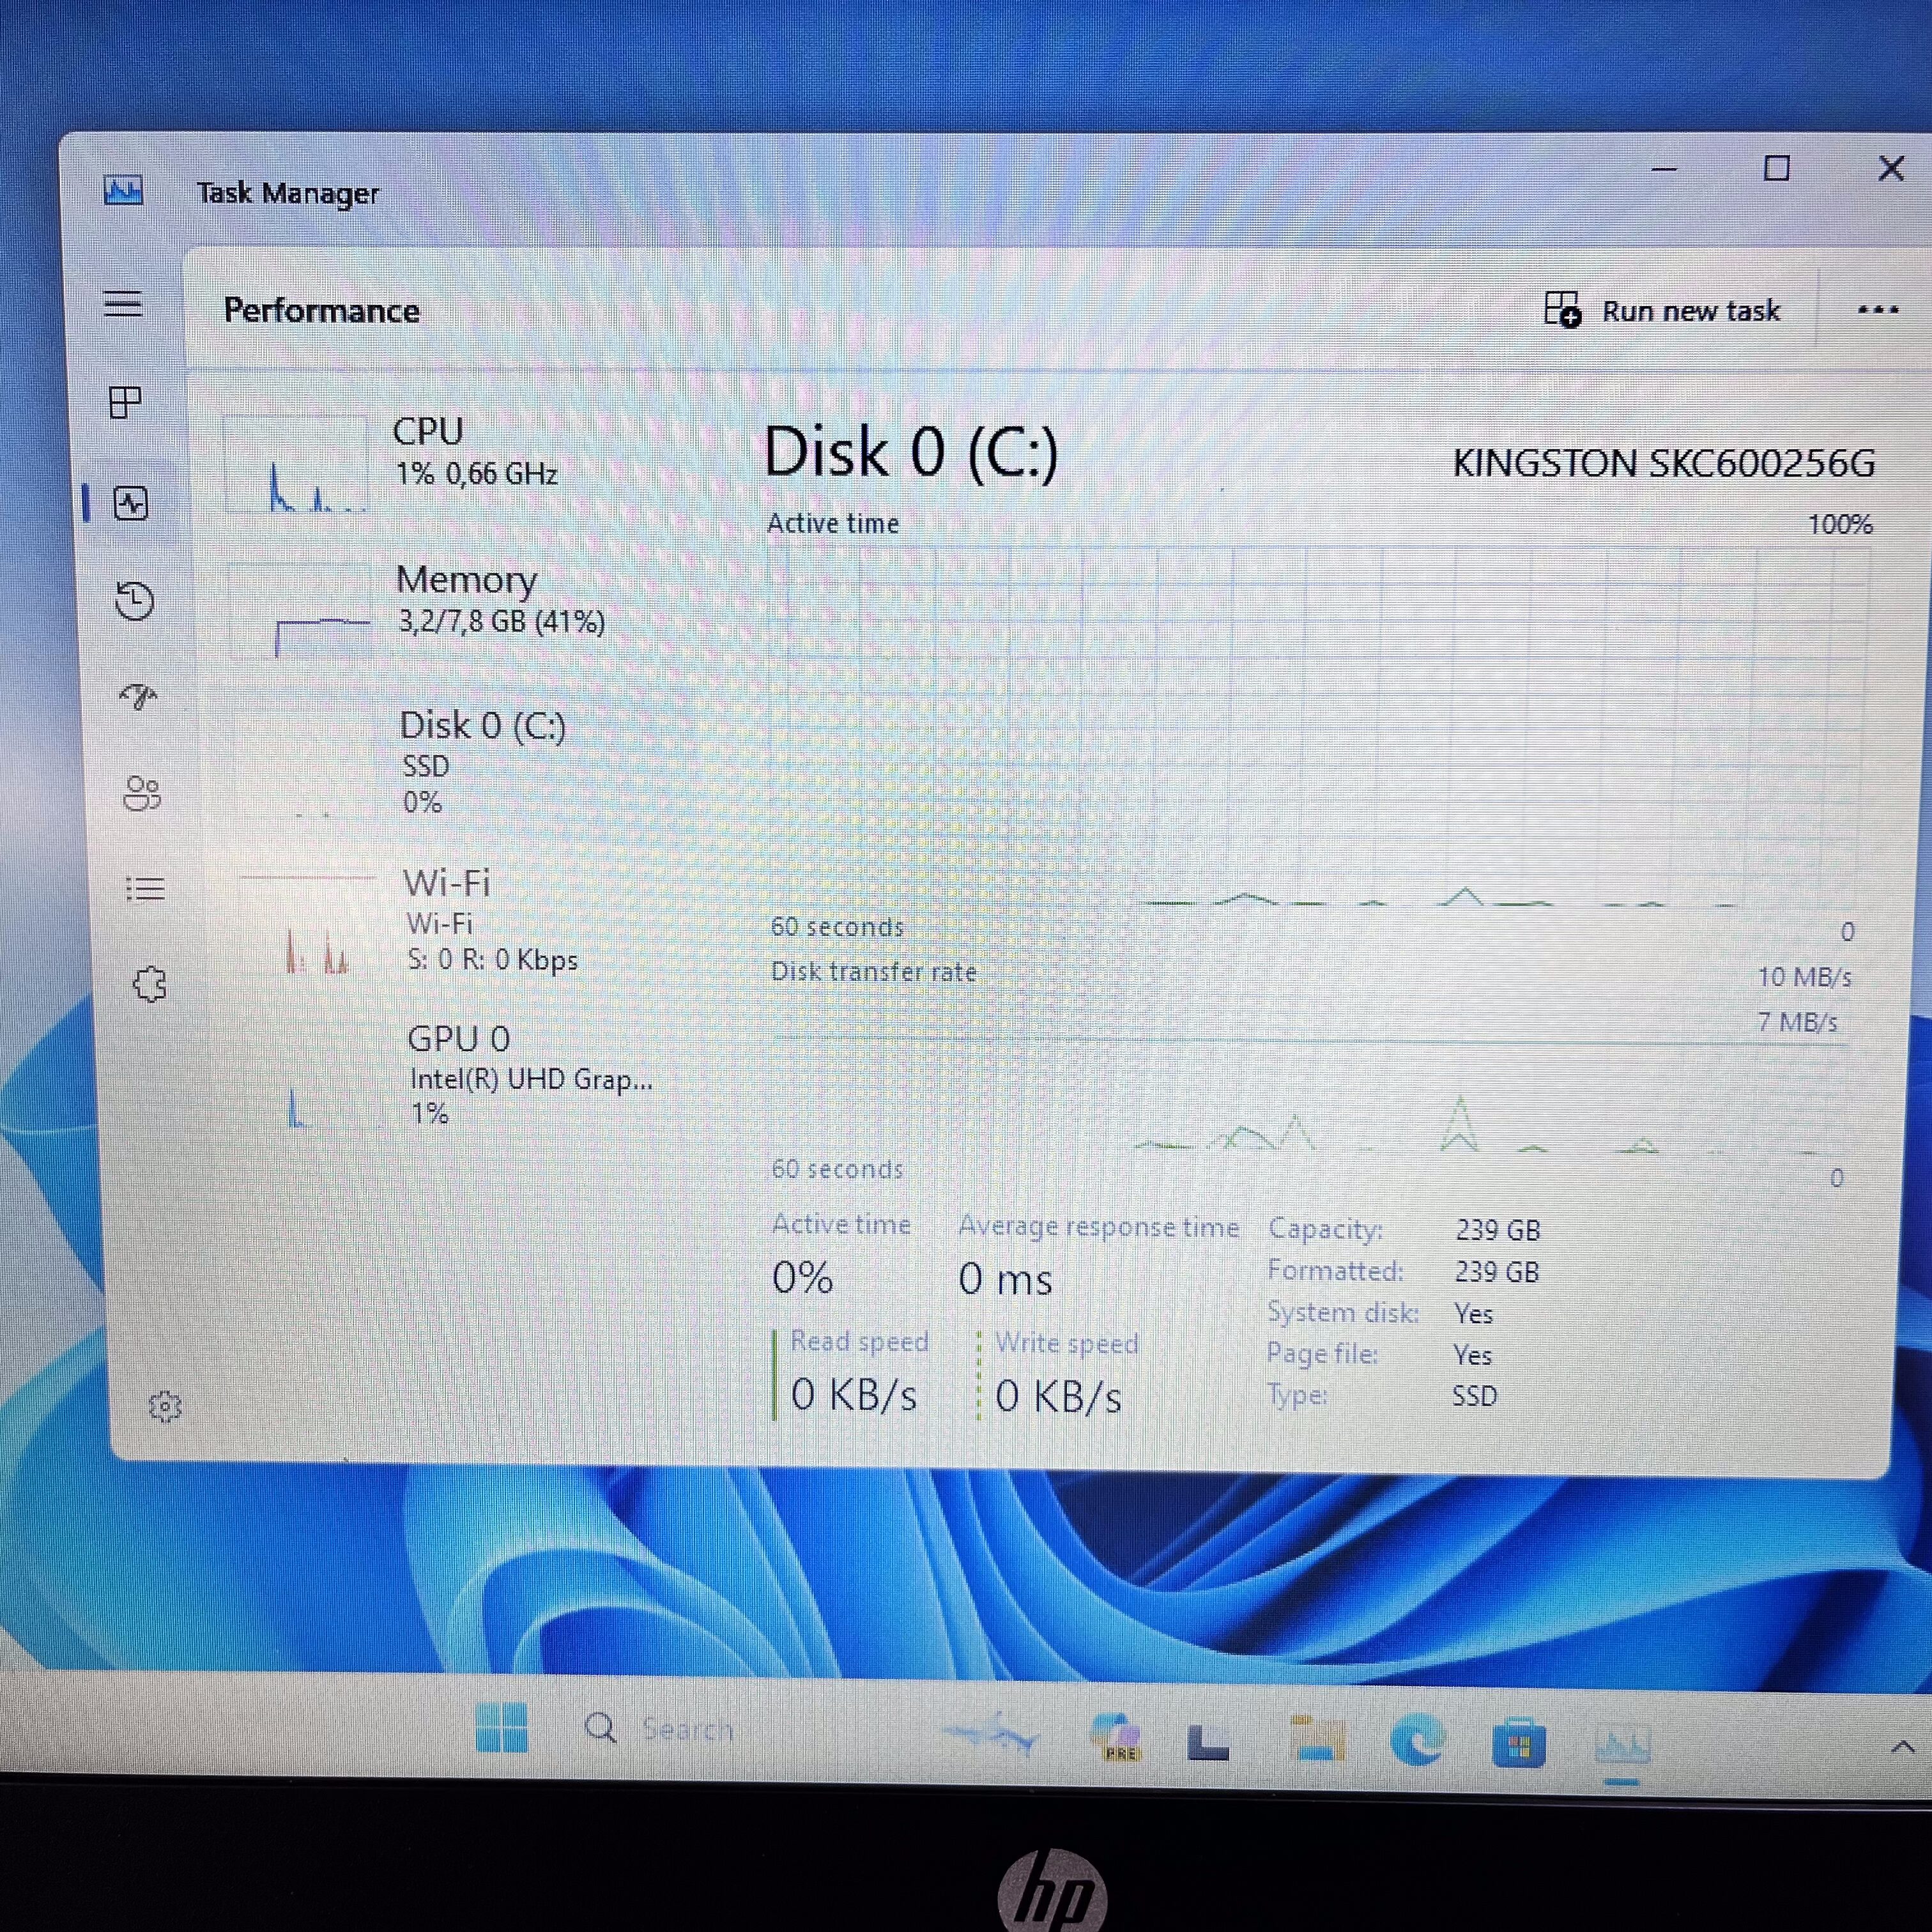
Task: Maximize the Task Manager window
Action: (x=1776, y=168)
